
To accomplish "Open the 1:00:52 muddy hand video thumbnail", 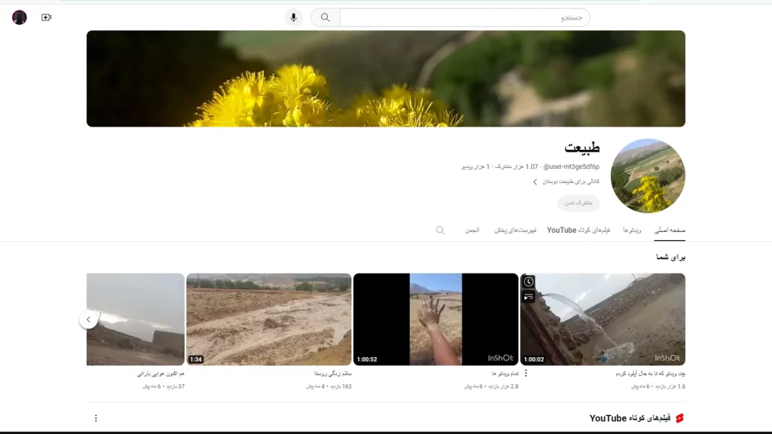I will 436,319.
